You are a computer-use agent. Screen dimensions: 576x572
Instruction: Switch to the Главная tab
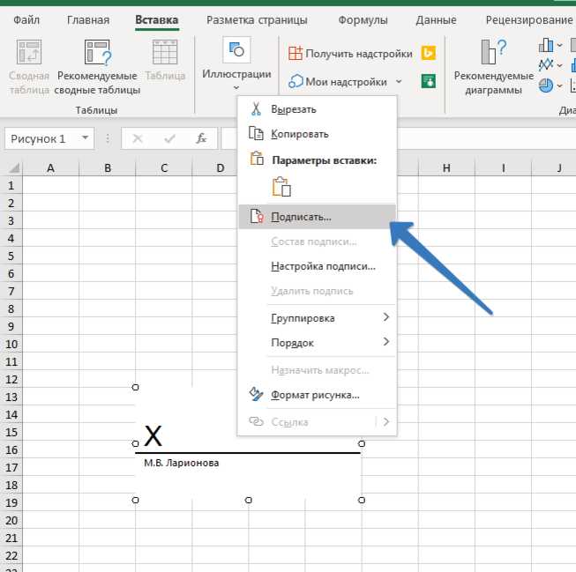pyautogui.click(x=88, y=19)
